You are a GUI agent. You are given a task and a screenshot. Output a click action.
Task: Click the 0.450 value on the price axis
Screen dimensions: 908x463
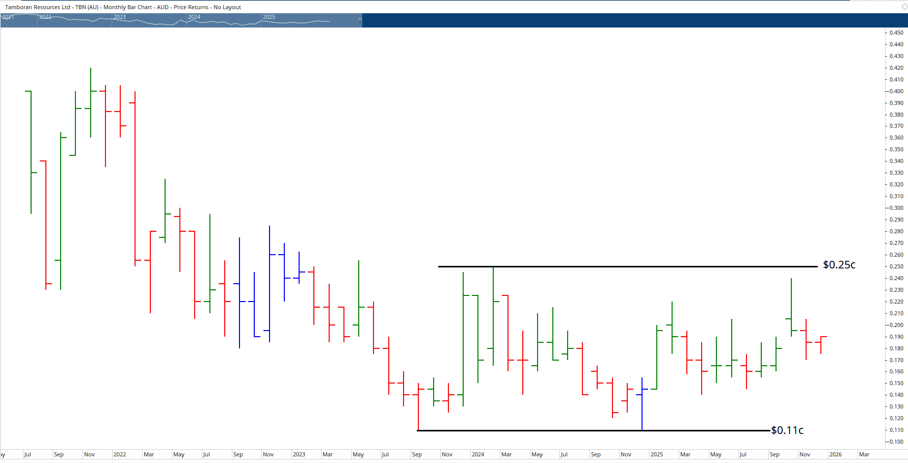point(896,32)
